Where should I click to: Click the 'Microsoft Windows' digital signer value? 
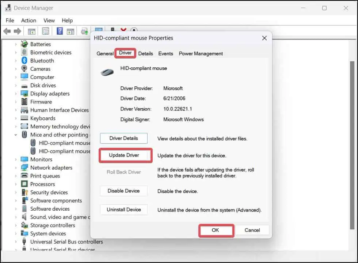[x=183, y=119]
